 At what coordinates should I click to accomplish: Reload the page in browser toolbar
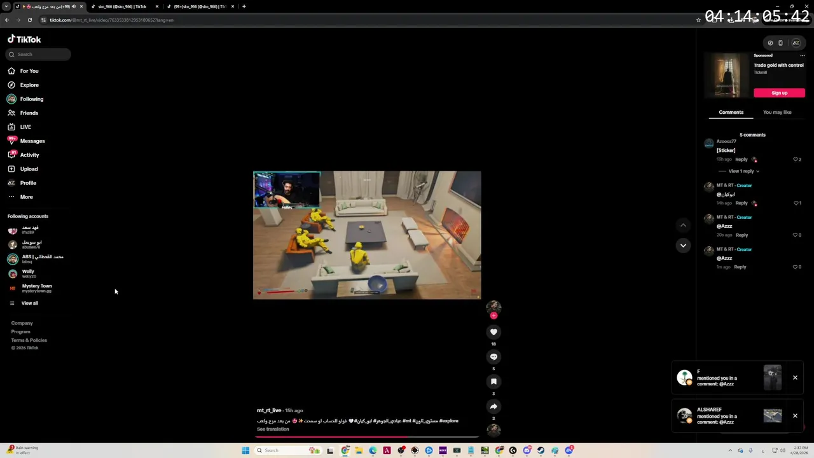coord(29,20)
